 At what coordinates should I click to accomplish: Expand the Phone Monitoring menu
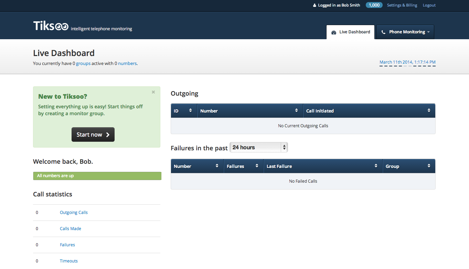point(405,32)
